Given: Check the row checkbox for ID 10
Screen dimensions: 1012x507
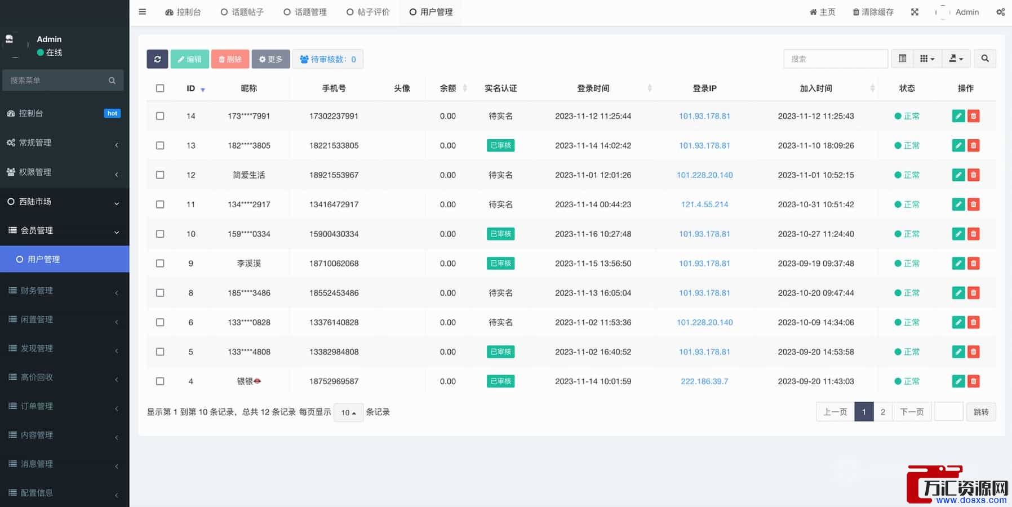Looking at the screenshot, I should [x=160, y=234].
